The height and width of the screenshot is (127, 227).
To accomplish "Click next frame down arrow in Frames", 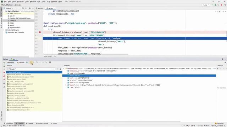I will point(60,69).
